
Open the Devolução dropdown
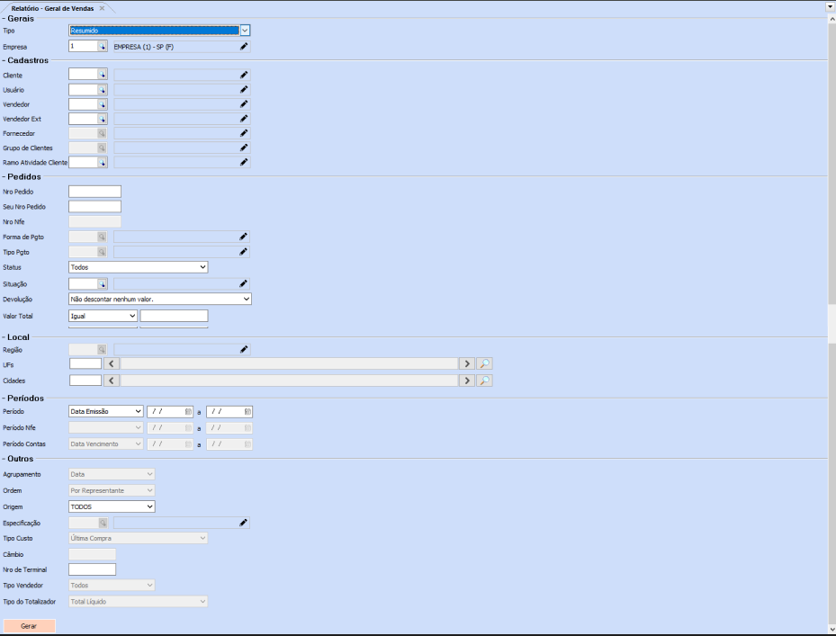(x=246, y=299)
